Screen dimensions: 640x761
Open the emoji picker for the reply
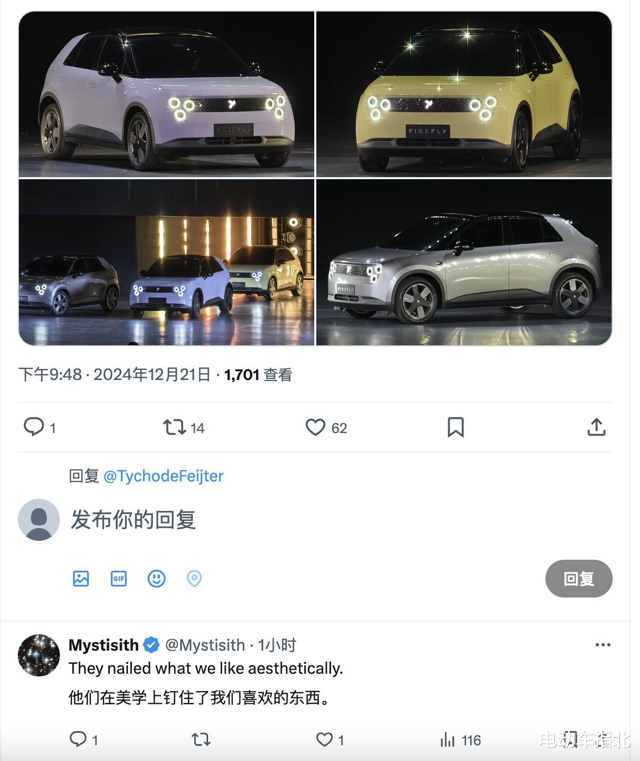pos(157,579)
